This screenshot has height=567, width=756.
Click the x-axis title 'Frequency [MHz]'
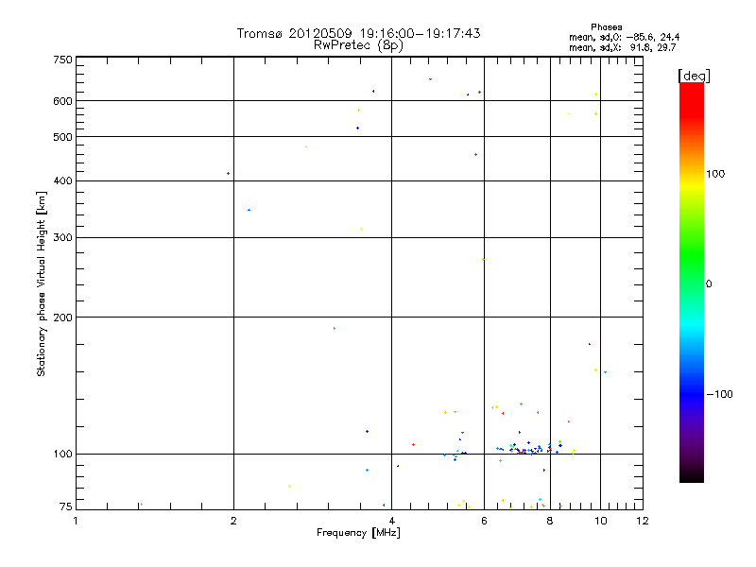tap(358, 533)
